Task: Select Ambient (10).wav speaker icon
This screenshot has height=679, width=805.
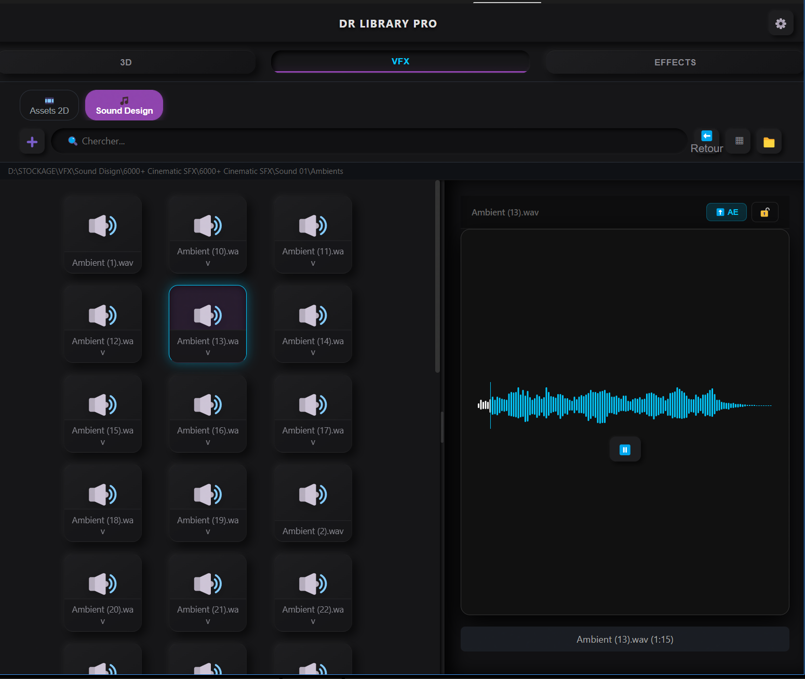Action: point(208,225)
